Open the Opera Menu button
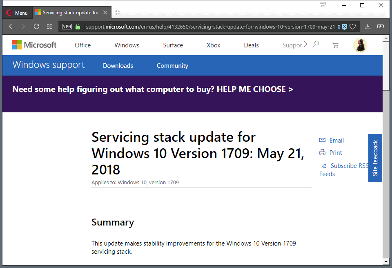The width and height of the screenshot is (392, 268). click(x=17, y=13)
